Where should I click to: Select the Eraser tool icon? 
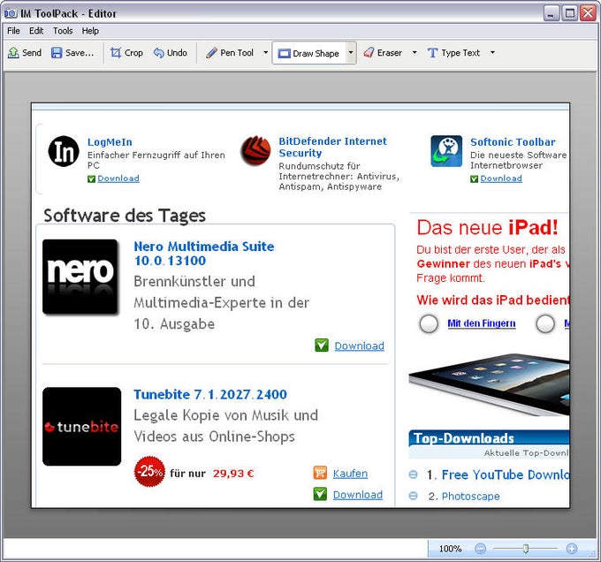(x=369, y=52)
